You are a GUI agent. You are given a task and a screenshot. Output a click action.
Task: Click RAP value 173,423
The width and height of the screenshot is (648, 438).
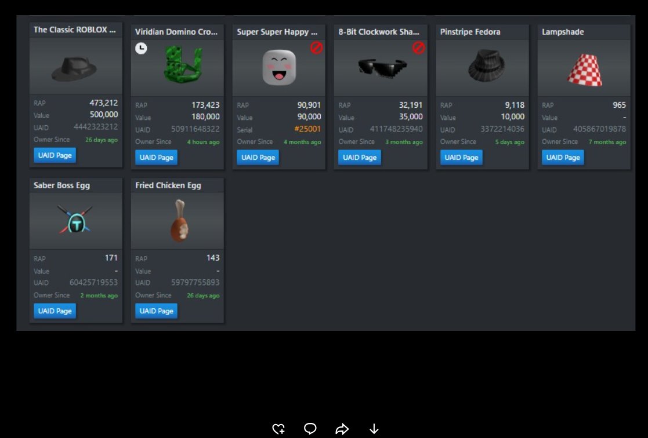205,105
